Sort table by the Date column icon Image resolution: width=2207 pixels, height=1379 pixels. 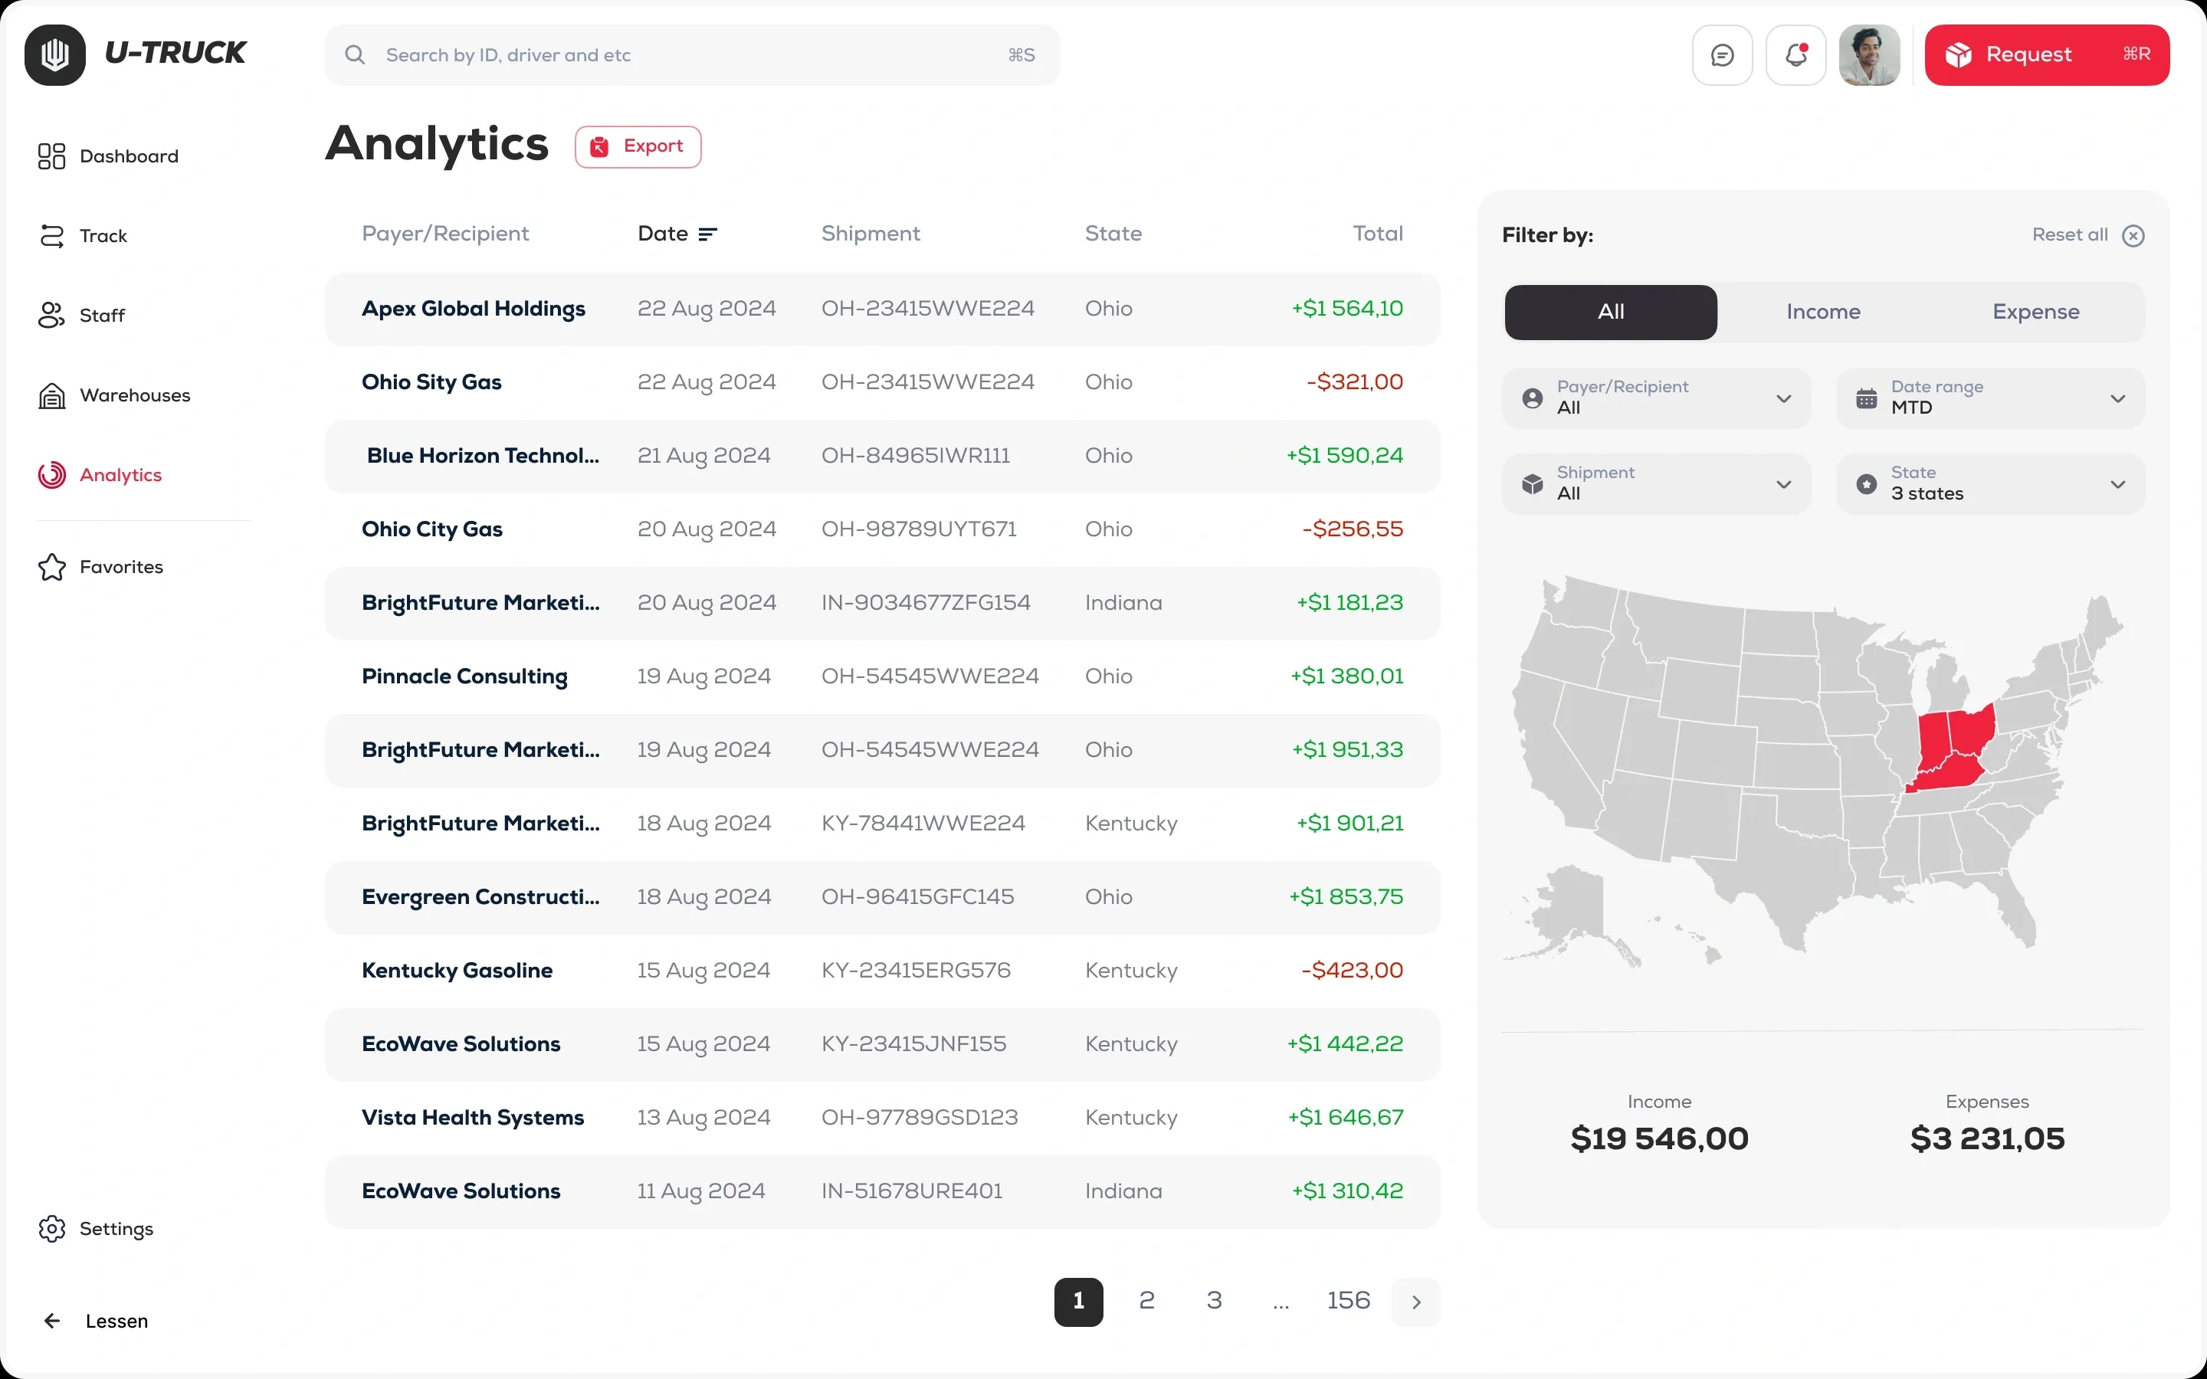pos(708,234)
